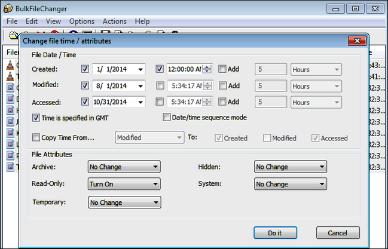388x249 pixels.
Task: Click the disabled Modified target checkbox
Action: [267, 138]
